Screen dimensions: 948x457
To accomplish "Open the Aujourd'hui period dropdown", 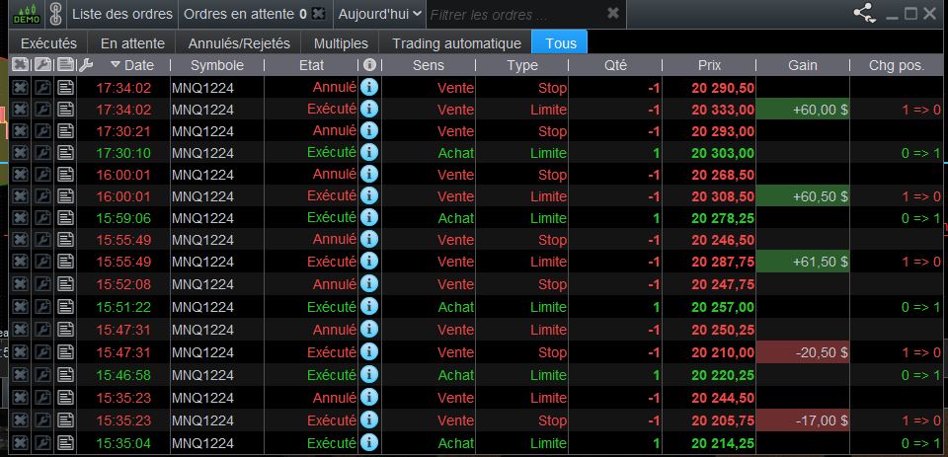I will 379,14.
